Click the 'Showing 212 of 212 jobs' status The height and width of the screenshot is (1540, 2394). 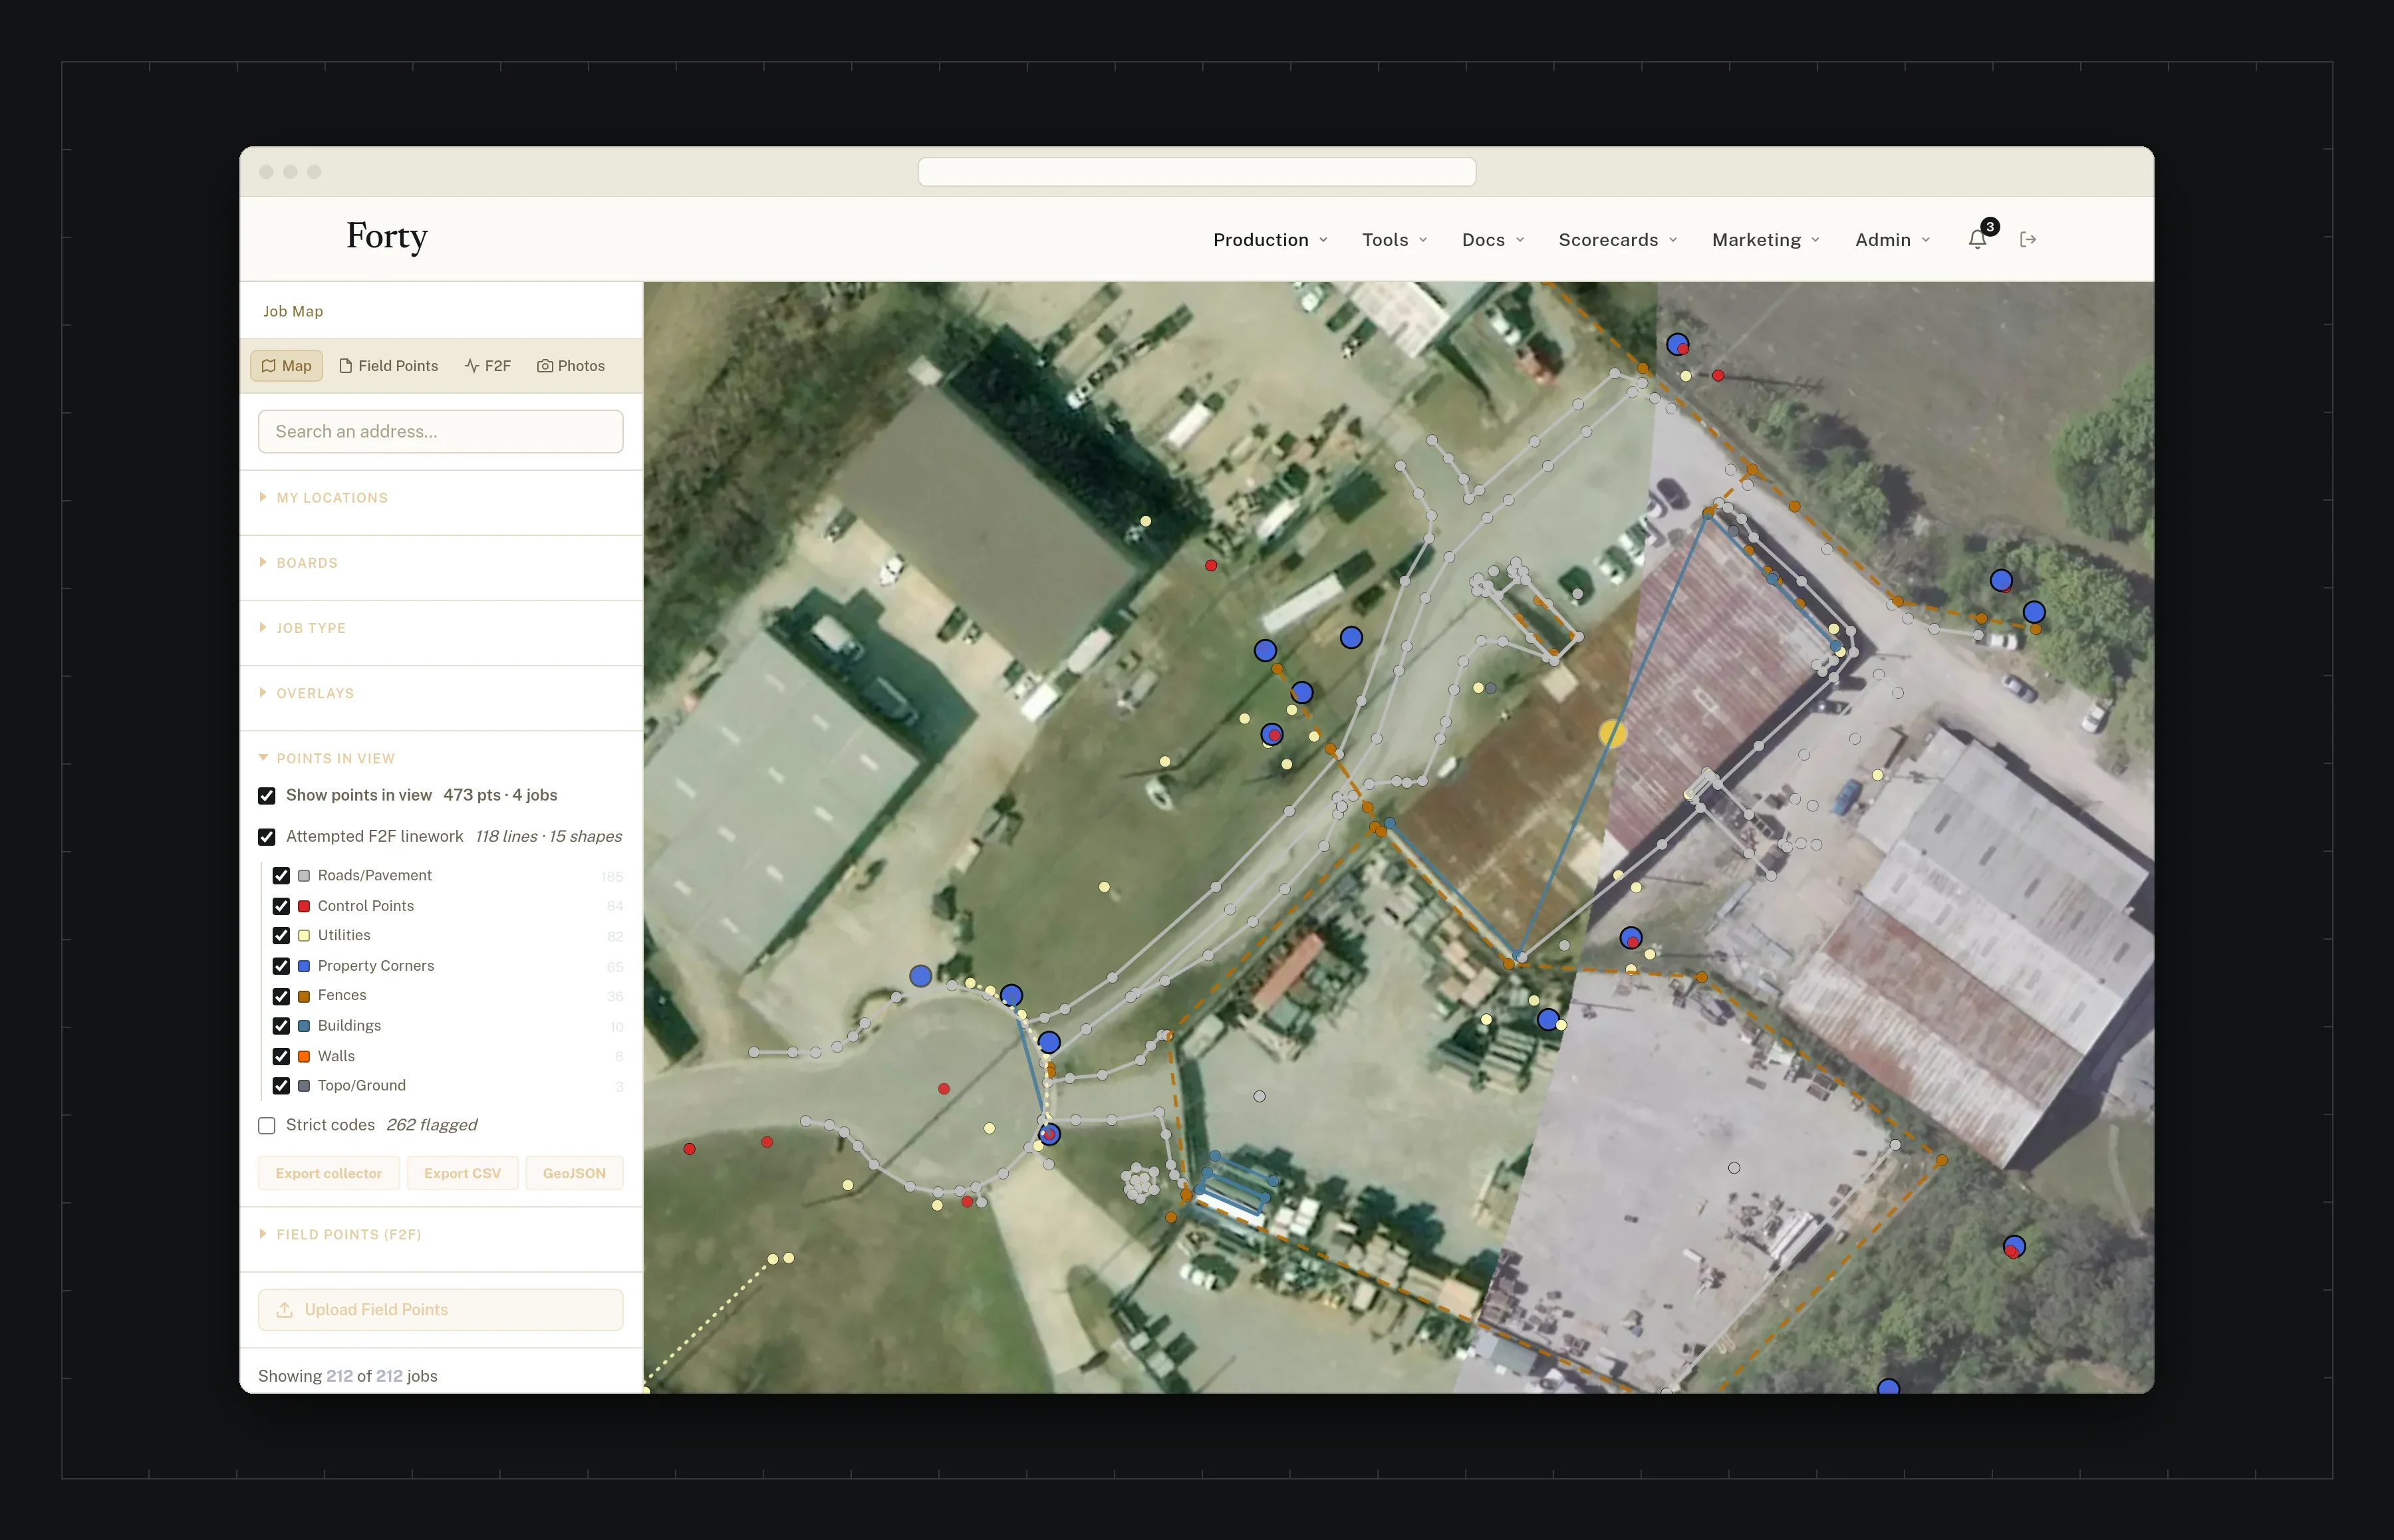coord(348,1376)
